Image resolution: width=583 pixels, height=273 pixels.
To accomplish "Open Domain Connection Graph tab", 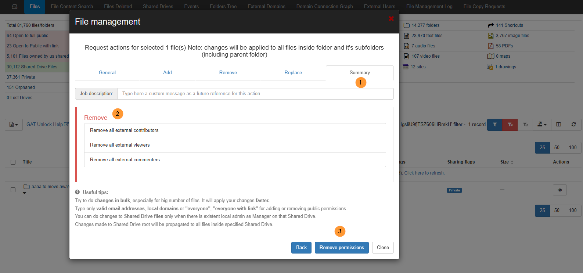I will click(x=324, y=7).
